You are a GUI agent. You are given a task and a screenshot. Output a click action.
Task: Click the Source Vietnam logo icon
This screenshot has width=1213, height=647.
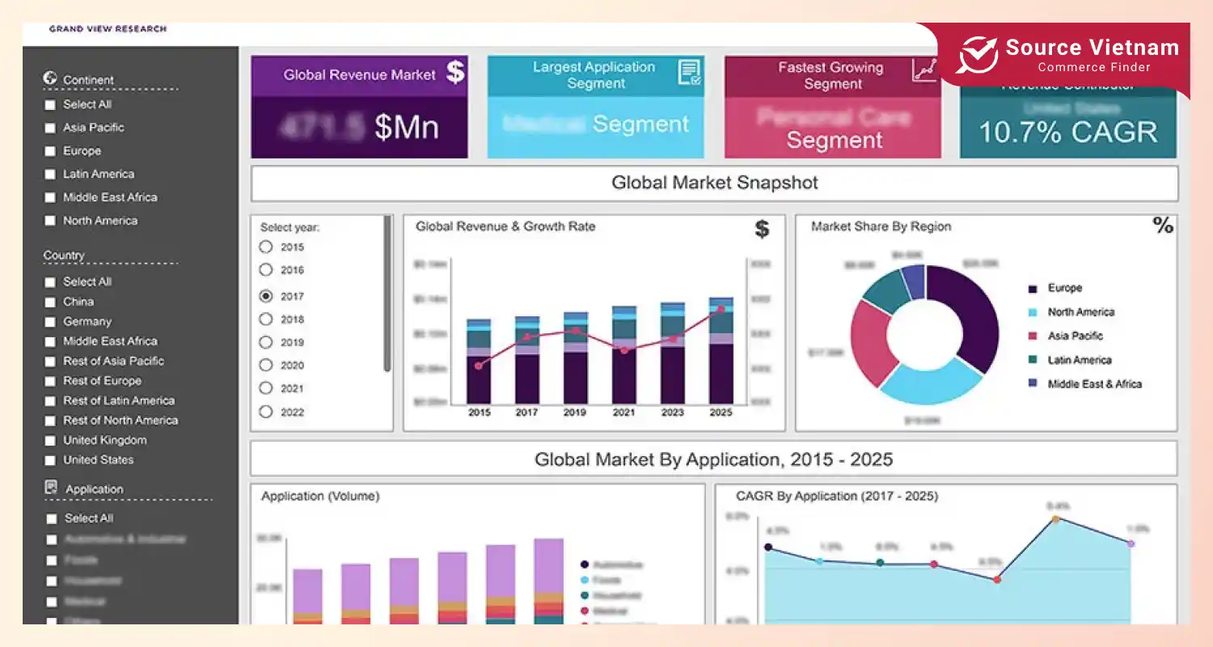pyautogui.click(x=977, y=54)
